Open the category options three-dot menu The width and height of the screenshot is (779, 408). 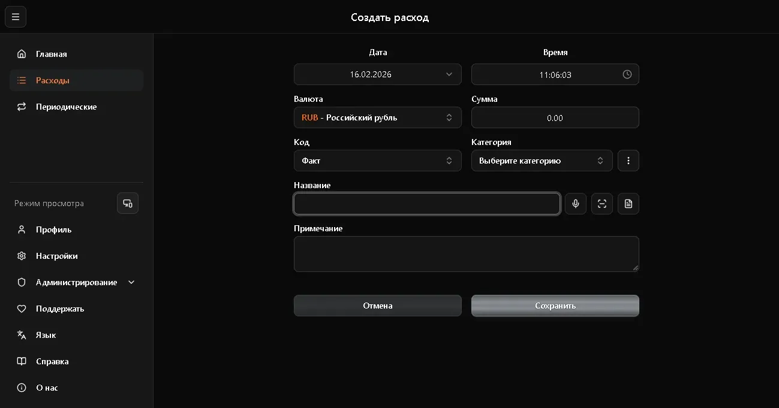[628, 161]
